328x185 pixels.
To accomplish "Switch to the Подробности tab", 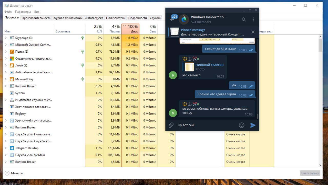I will [x=138, y=18].
